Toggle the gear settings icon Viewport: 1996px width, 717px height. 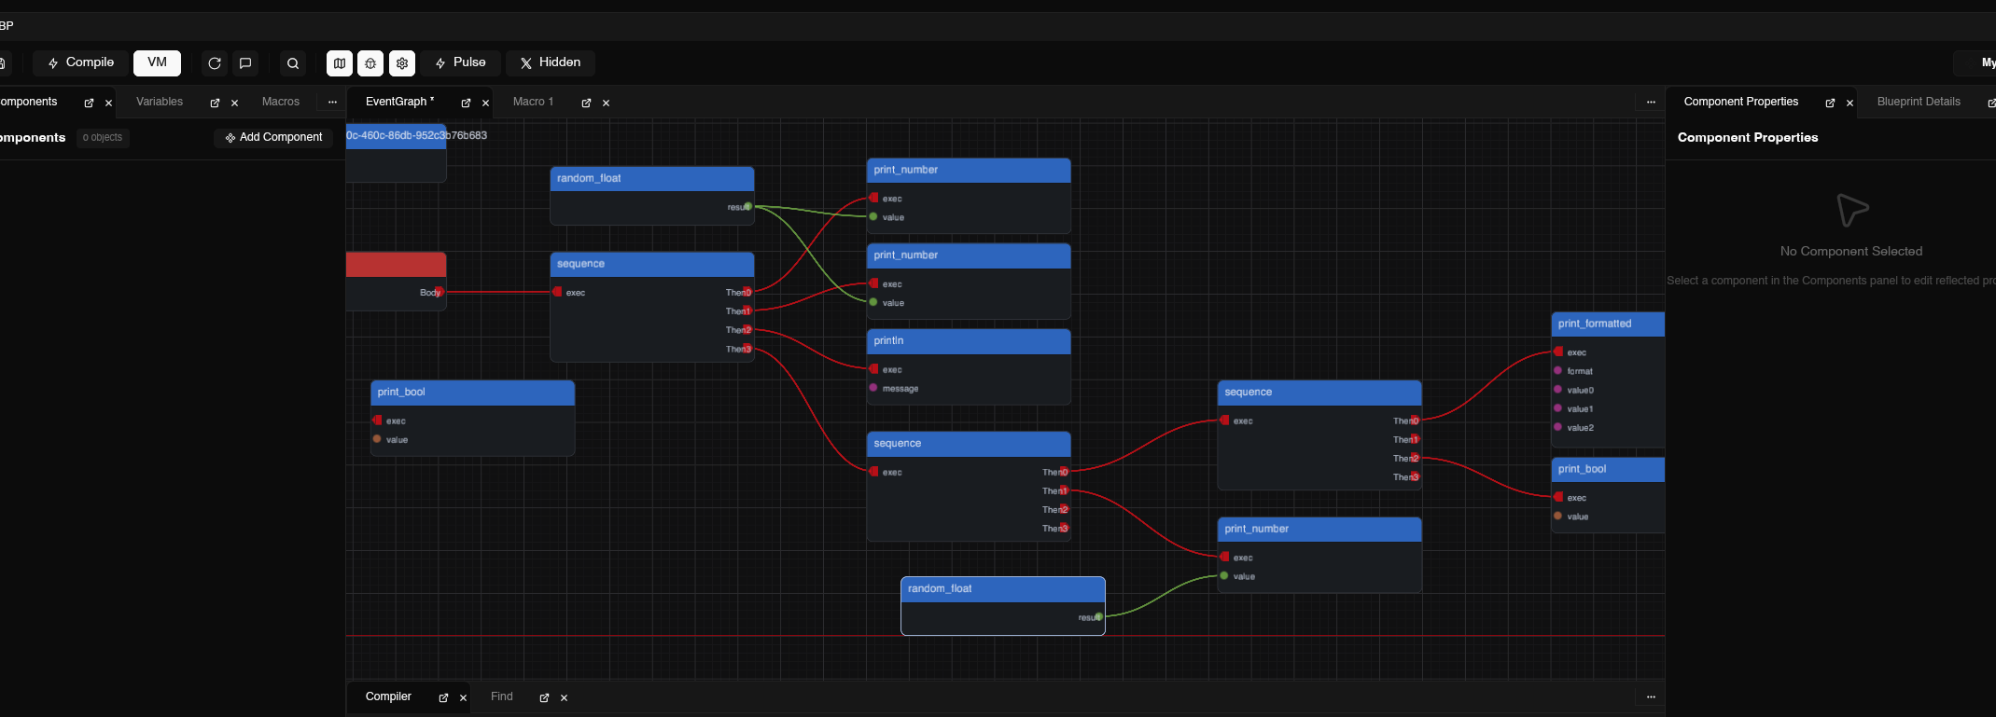pyautogui.click(x=402, y=63)
